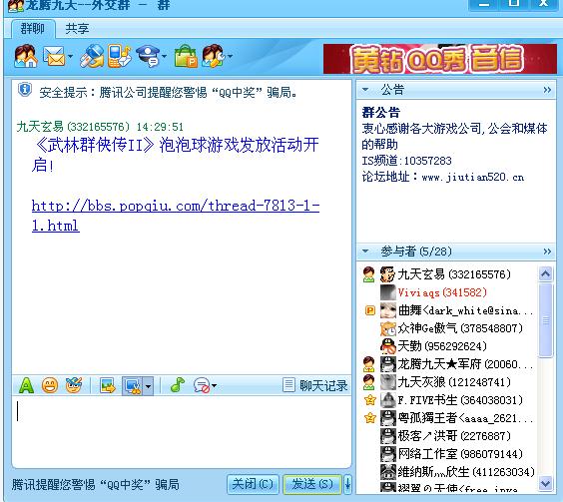Click star icon beside F.FIVE书生

point(369,399)
